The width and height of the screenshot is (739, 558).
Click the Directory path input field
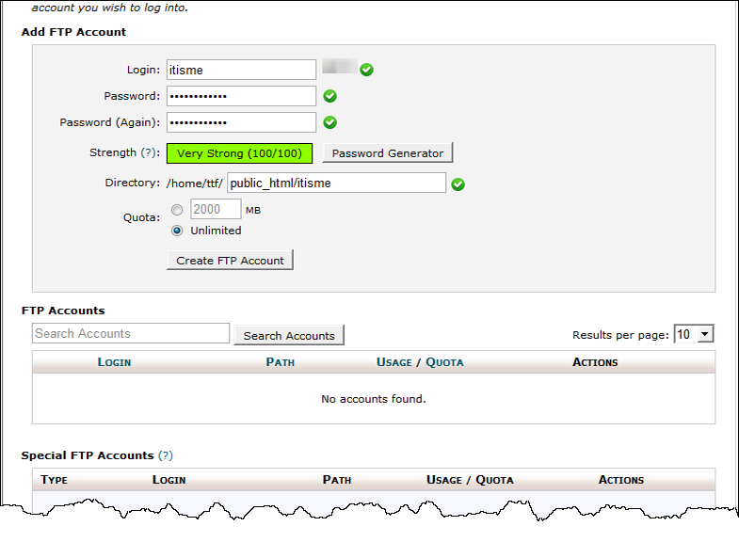pos(336,183)
